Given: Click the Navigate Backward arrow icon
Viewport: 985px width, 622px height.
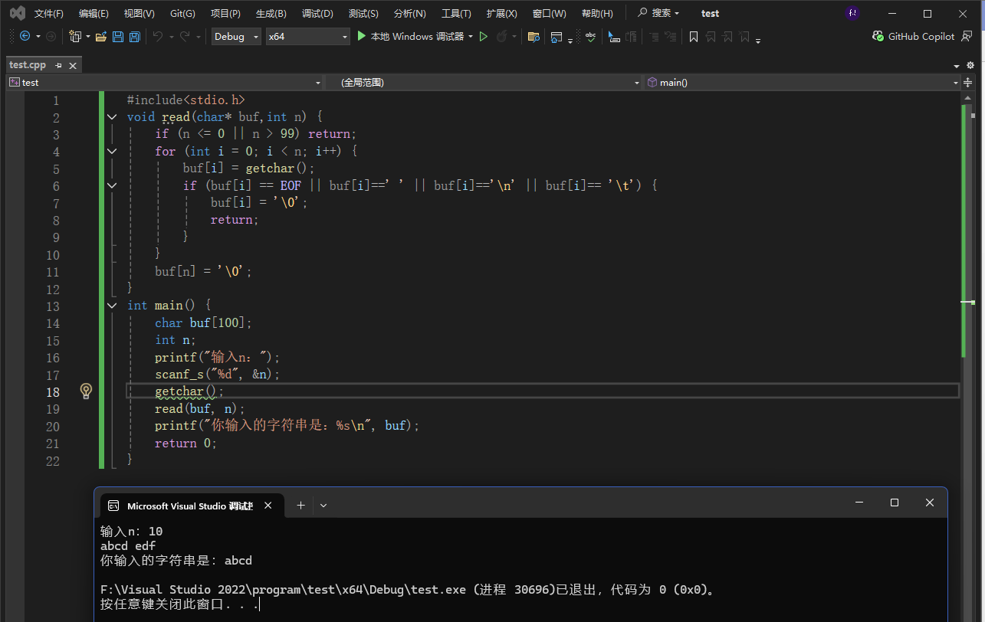Looking at the screenshot, I should [x=25, y=36].
